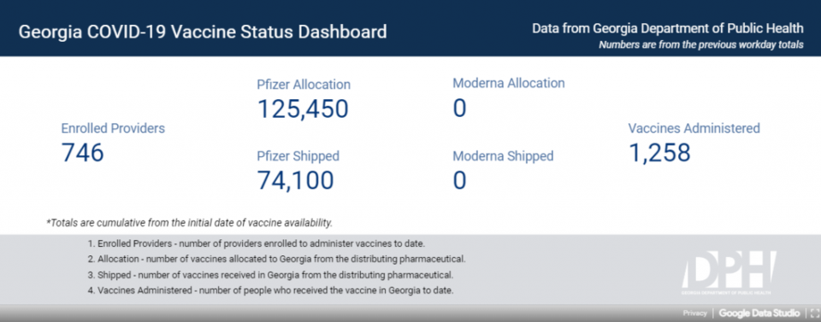Click the DPH logo
The image size is (821, 322).
click(x=728, y=272)
